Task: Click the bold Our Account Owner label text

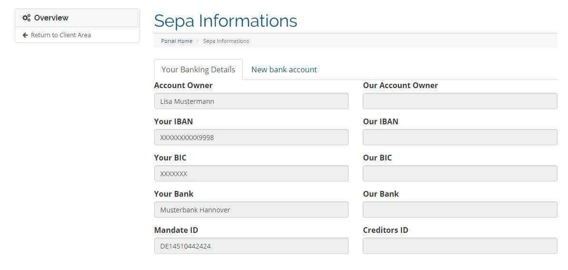Action: tap(400, 86)
